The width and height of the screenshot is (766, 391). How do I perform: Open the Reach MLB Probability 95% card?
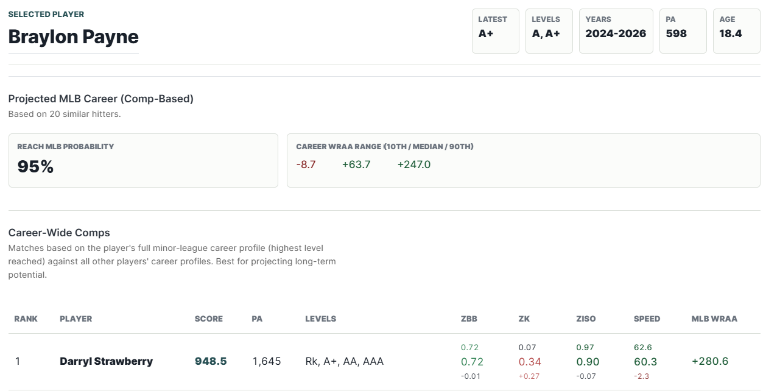tap(143, 160)
